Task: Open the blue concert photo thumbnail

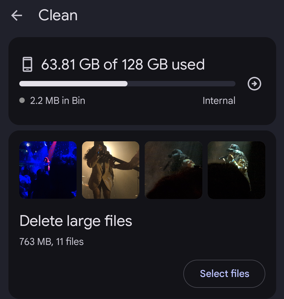Action: click(48, 170)
